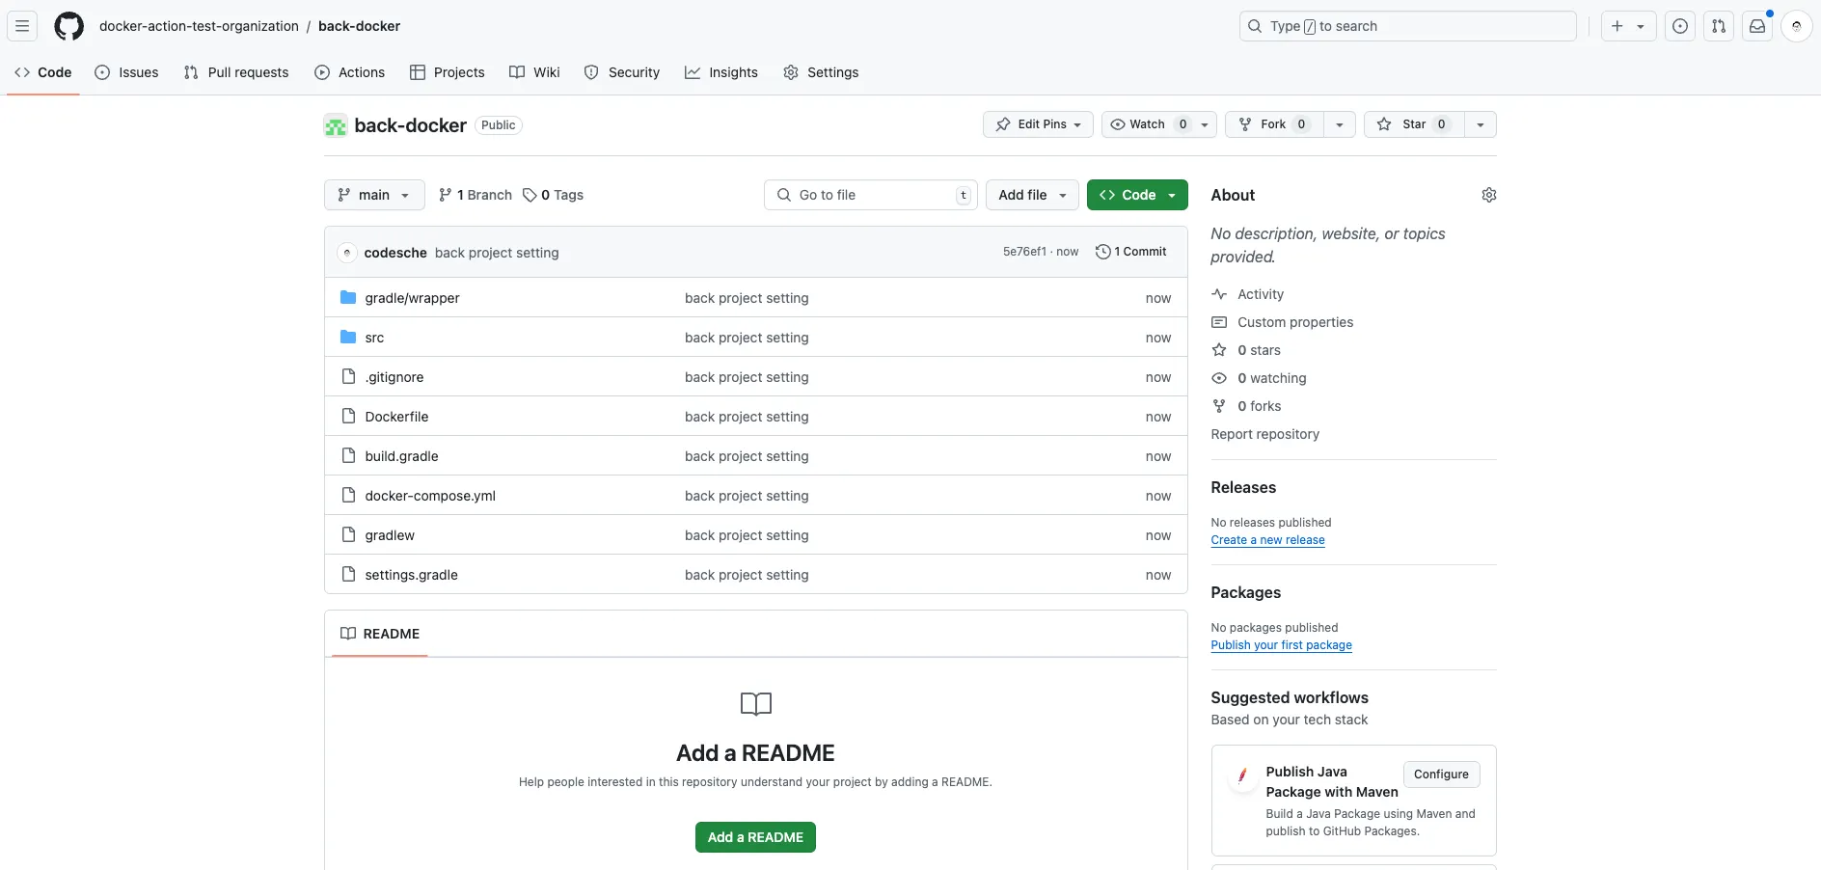This screenshot has height=870, width=1821.
Task: Select the Code tab
Action: [43, 72]
